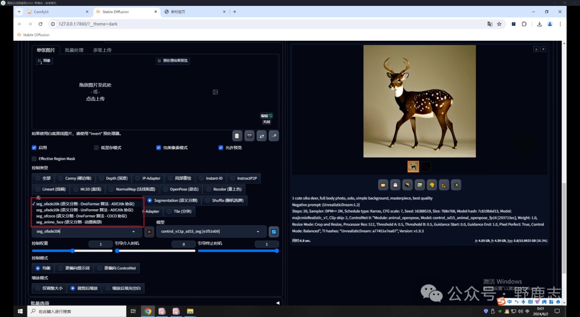The width and height of the screenshot is (580, 317).
Task: Open the Stable Diffusion bookmark link
Action: point(33,35)
